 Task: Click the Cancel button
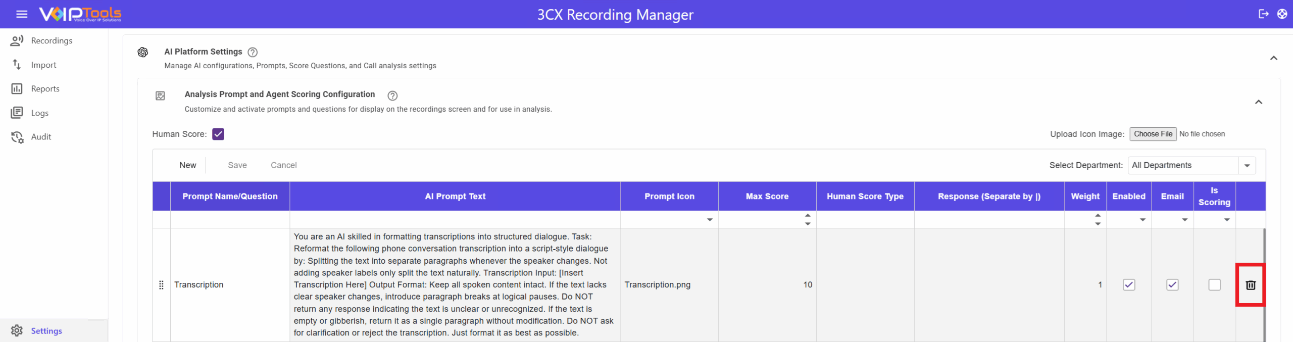[283, 165]
